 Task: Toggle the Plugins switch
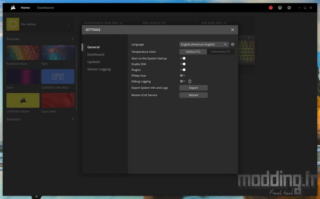point(183,70)
